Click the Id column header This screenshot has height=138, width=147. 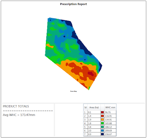(x=85, y=107)
